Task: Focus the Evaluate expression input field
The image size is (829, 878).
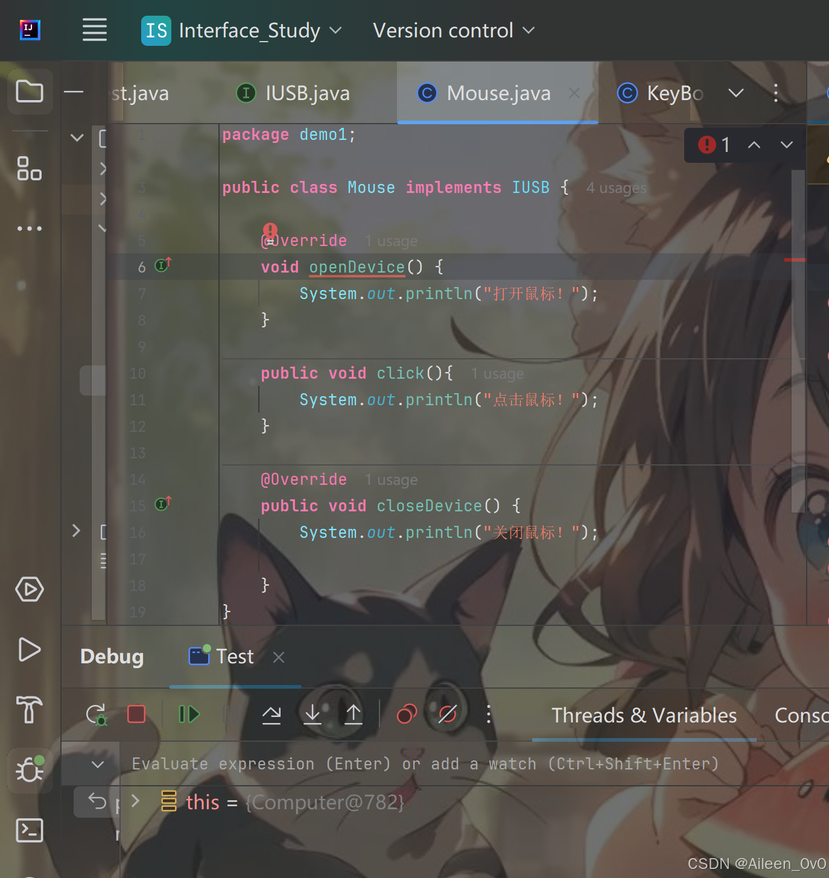Action: (x=425, y=764)
